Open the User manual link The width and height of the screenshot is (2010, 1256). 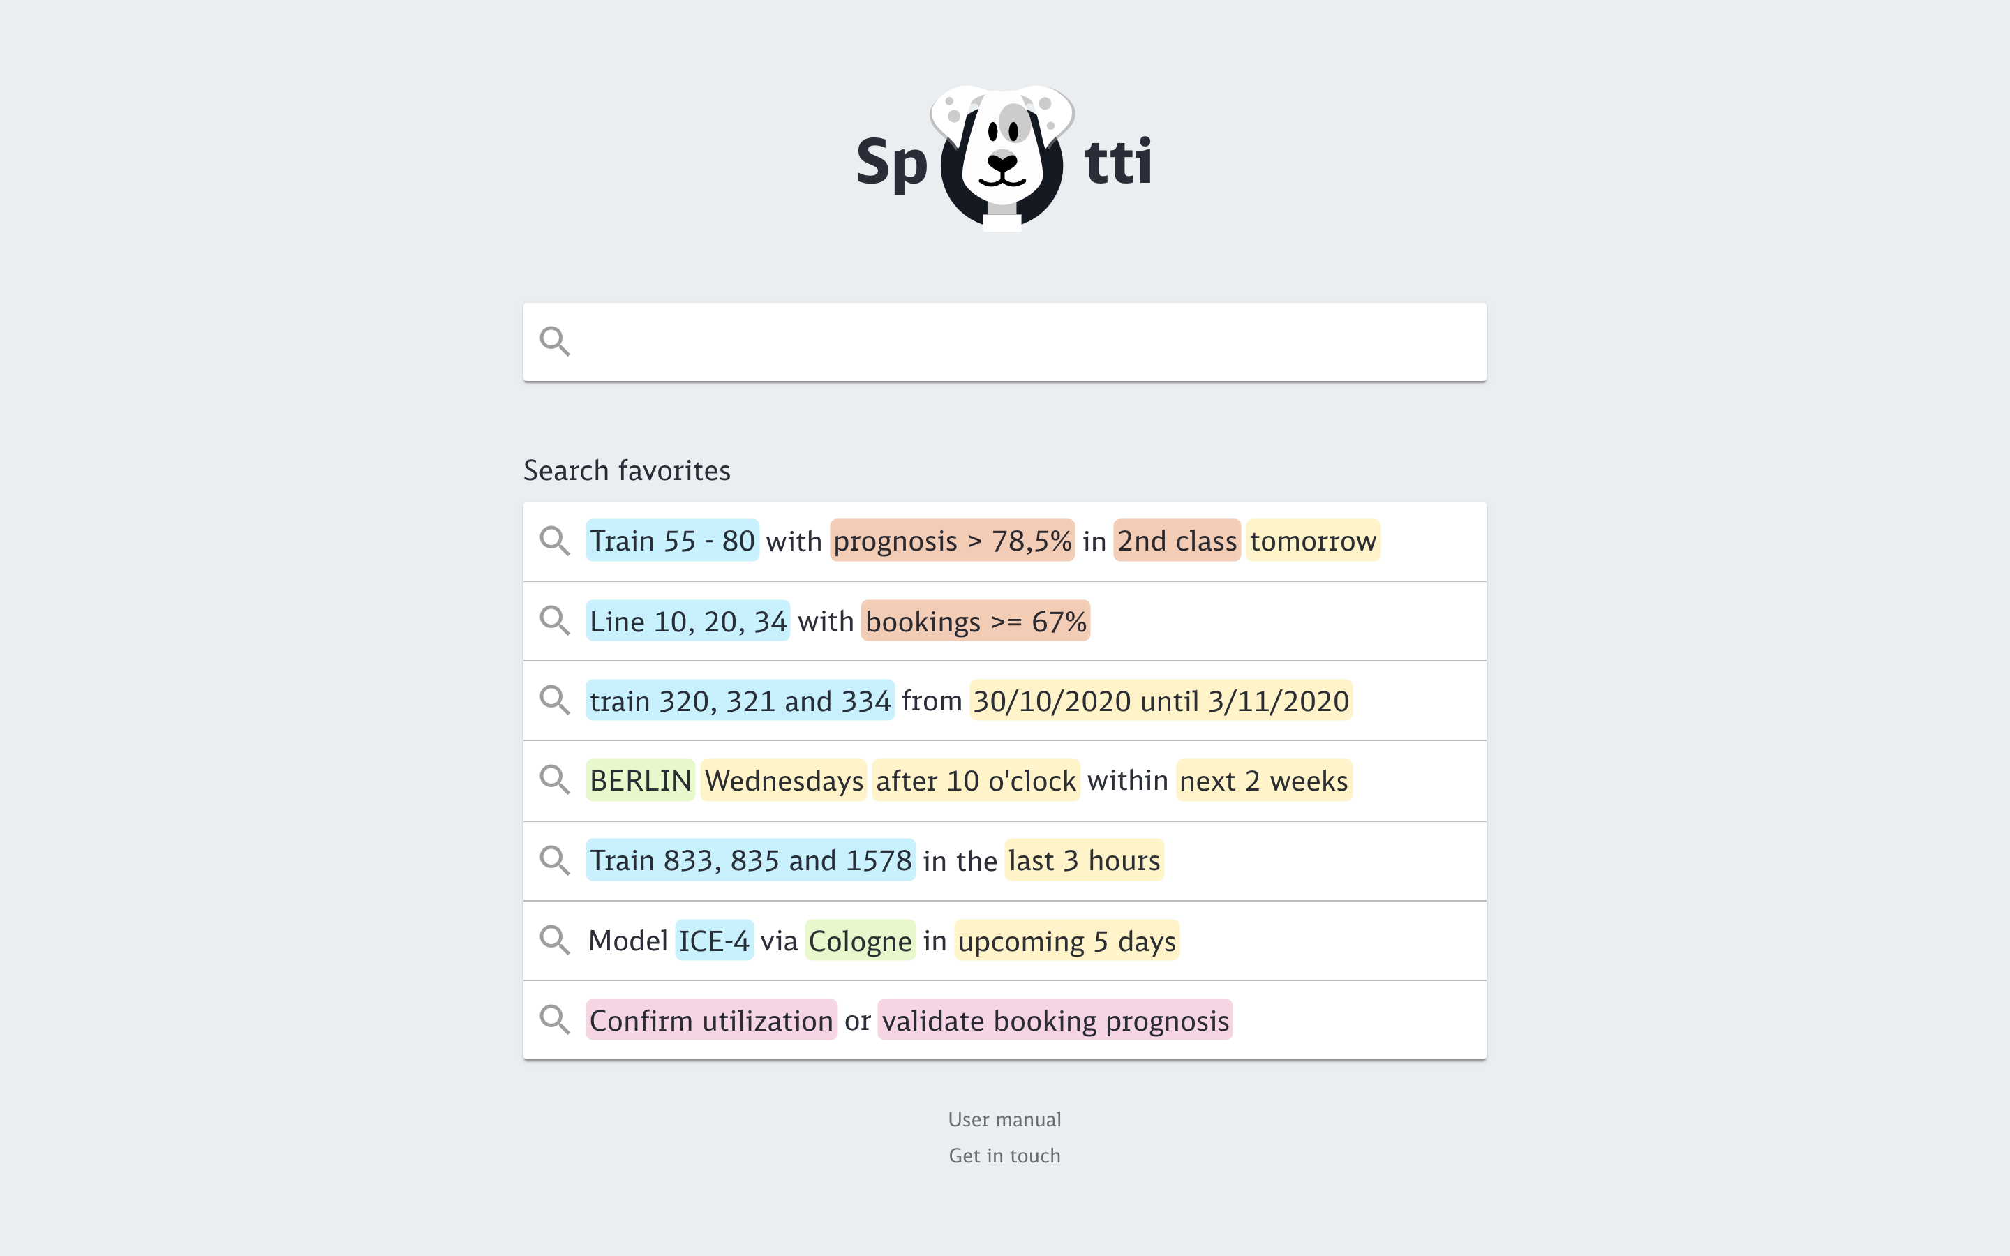[x=1004, y=1119]
